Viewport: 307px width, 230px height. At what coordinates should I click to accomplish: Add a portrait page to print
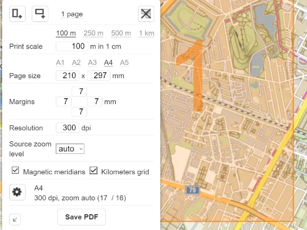pyautogui.click(x=17, y=14)
